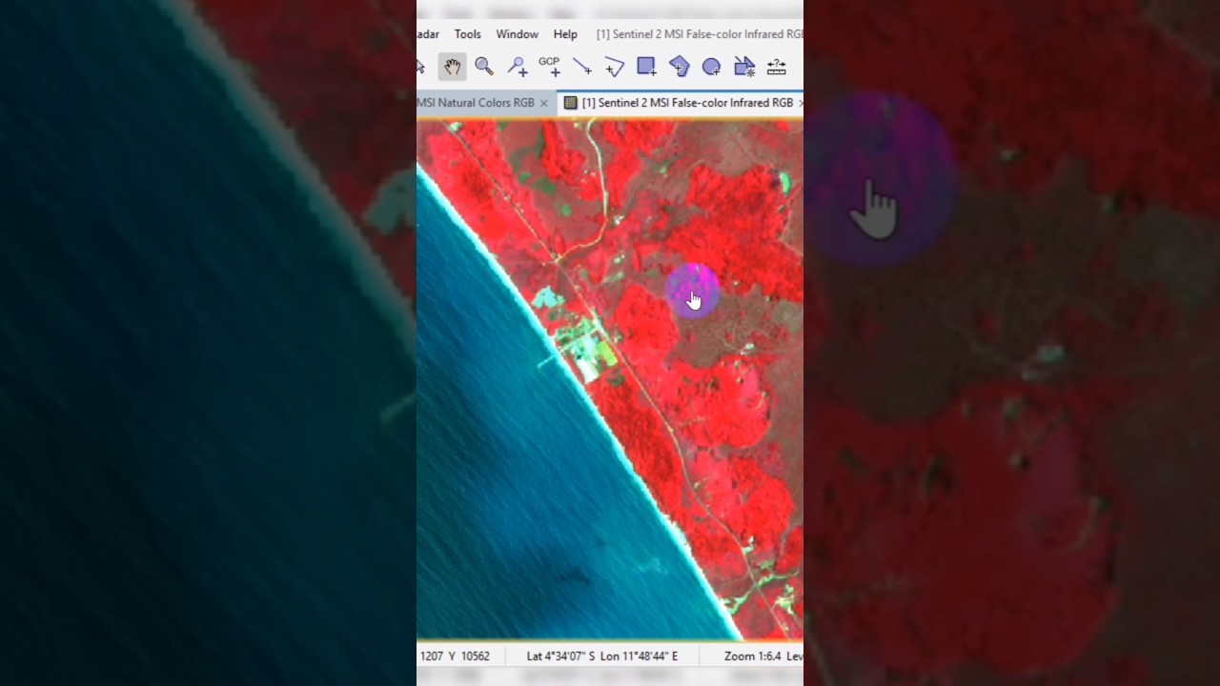Open the Window menu

pyautogui.click(x=517, y=34)
